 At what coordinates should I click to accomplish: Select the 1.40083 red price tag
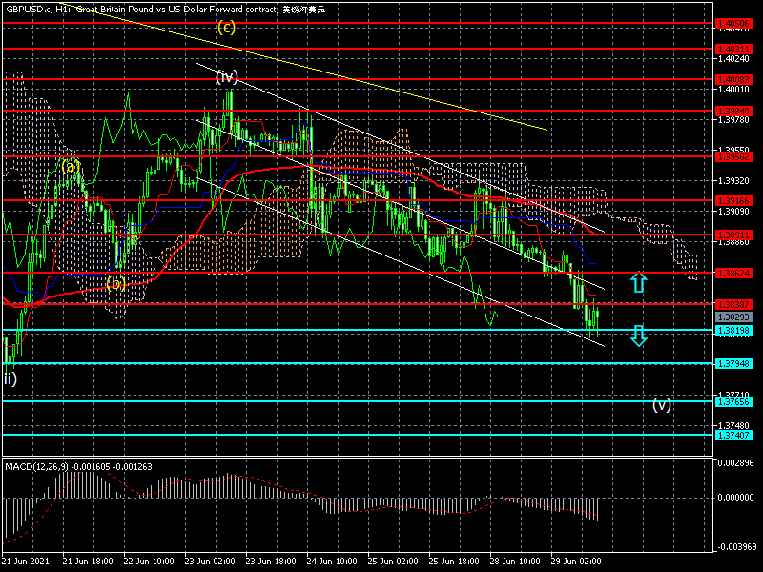click(733, 79)
